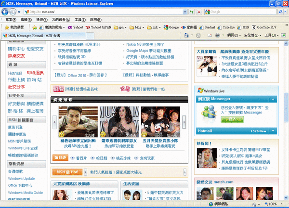This screenshot has width=289, height=208.
Task: Click the scrollbar down arrow
Action: (x=286, y=198)
